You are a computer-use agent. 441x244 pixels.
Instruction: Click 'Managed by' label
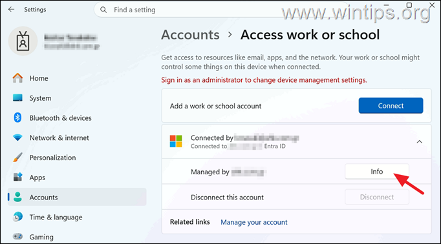[x=210, y=172]
